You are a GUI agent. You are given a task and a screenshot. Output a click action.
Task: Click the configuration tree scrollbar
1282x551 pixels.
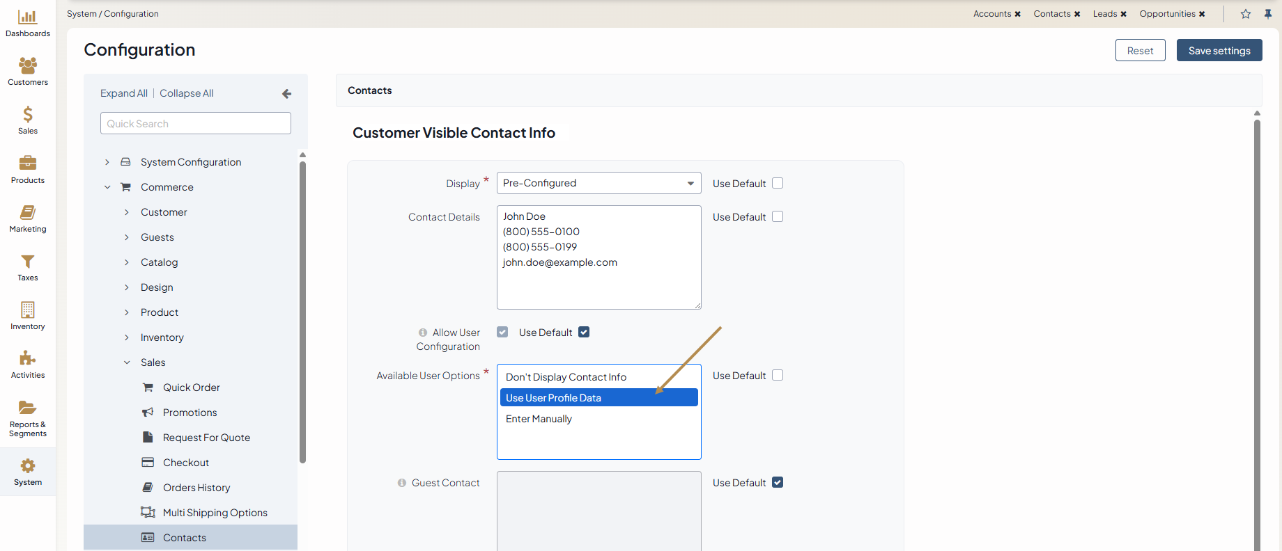(302, 312)
